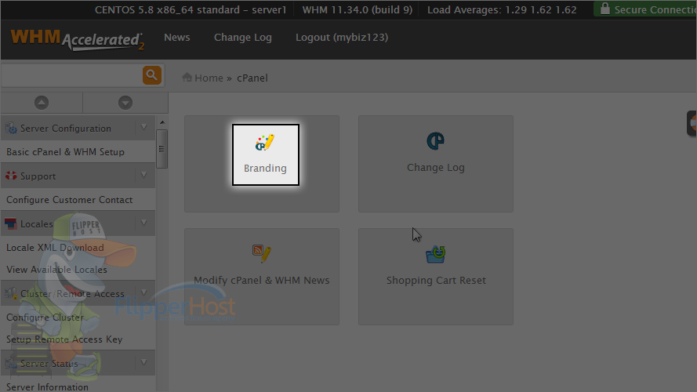Click the sidebar scrollbar thumb

162,149
